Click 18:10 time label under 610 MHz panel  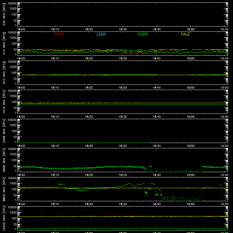click(x=55, y=88)
